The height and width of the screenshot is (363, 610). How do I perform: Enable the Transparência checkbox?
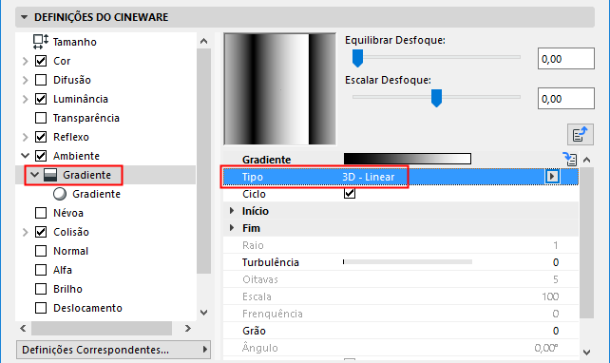41,118
